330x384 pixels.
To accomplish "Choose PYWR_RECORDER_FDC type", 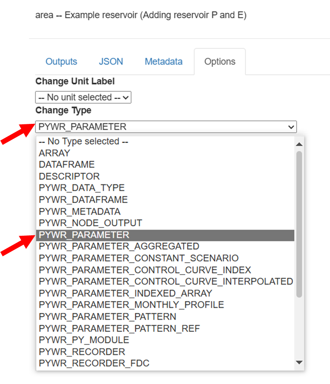I will pyautogui.click(x=94, y=363).
